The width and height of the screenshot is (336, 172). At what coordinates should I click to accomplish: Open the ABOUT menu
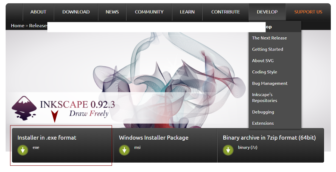point(38,12)
